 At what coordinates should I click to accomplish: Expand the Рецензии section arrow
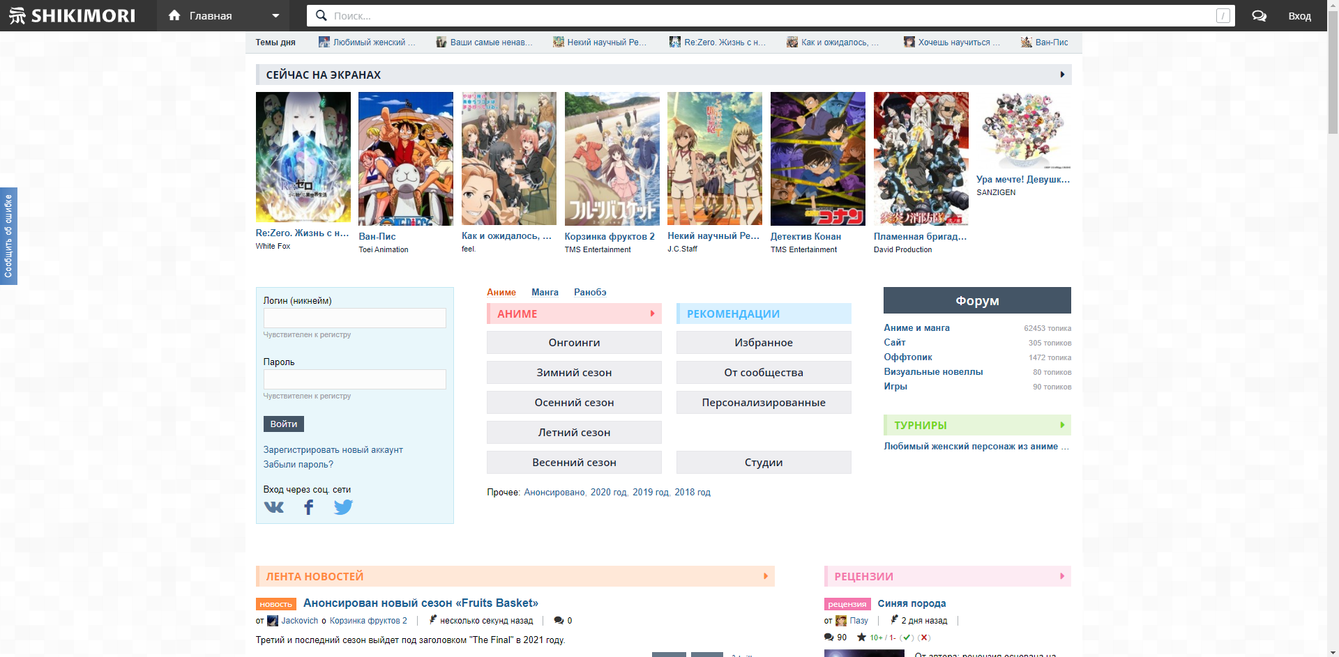pyautogui.click(x=1062, y=576)
